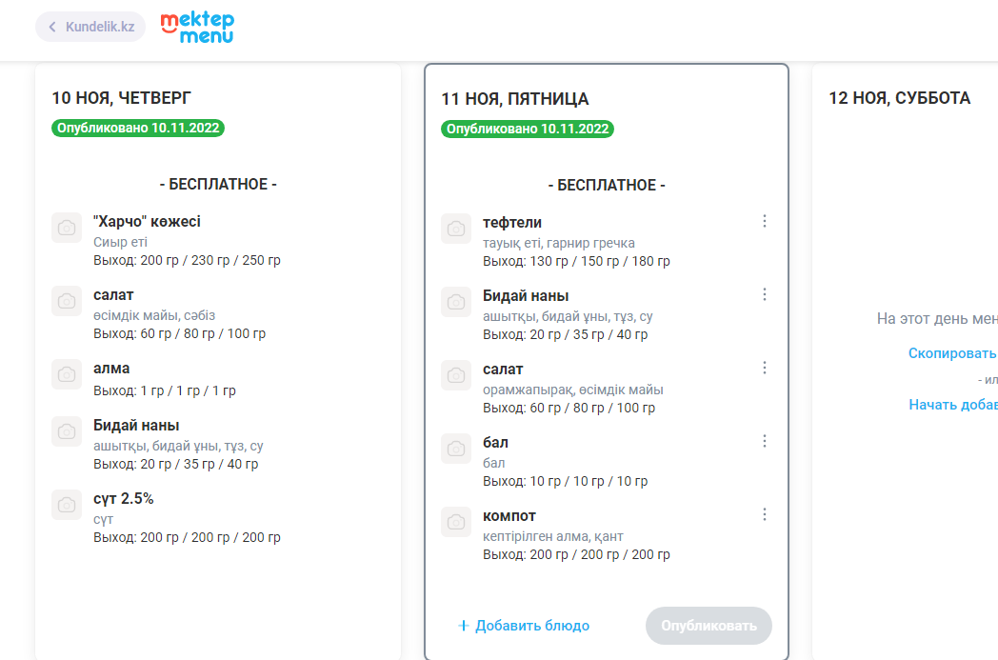The width and height of the screenshot is (998, 660).
Task: Click Скопировать link in Saturday card
Action: [952, 353]
